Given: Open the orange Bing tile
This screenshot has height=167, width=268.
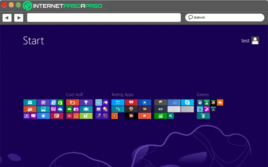Looking at the screenshot, I should [73, 103].
